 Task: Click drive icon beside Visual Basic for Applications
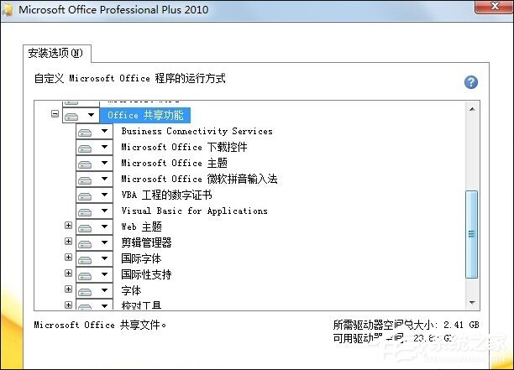coord(85,211)
